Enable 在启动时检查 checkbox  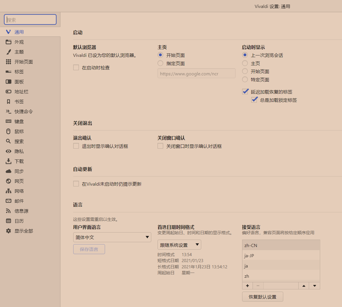tap(76, 67)
